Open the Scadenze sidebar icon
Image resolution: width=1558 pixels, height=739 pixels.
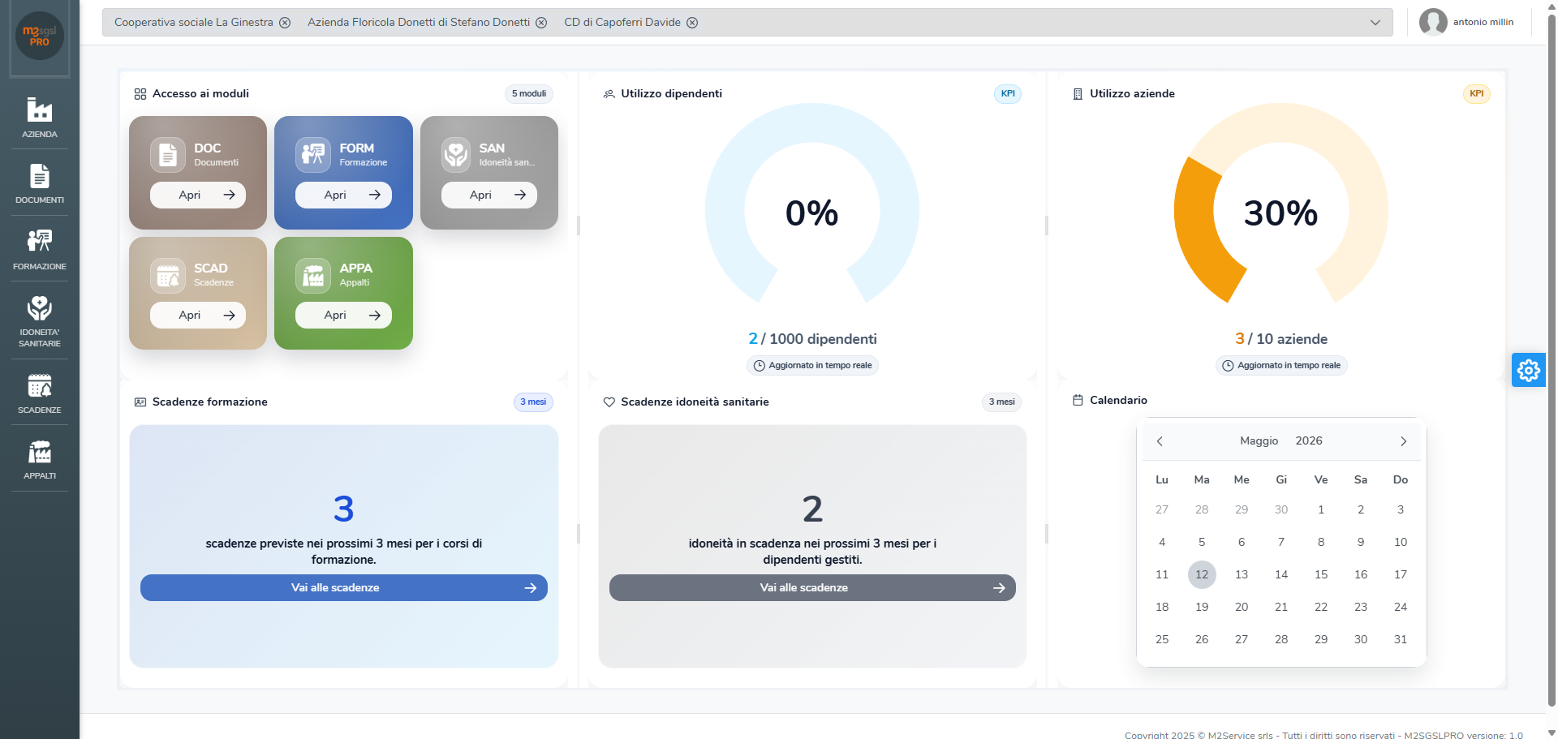39,393
